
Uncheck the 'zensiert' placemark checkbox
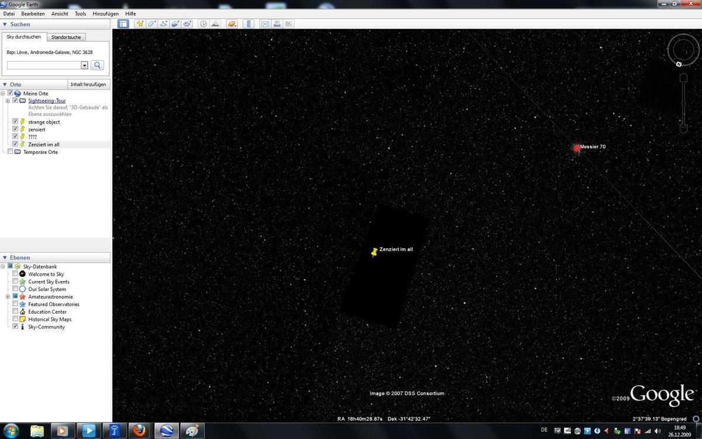(15, 129)
